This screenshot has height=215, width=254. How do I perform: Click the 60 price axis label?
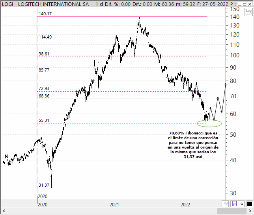[x=233, y=114]
